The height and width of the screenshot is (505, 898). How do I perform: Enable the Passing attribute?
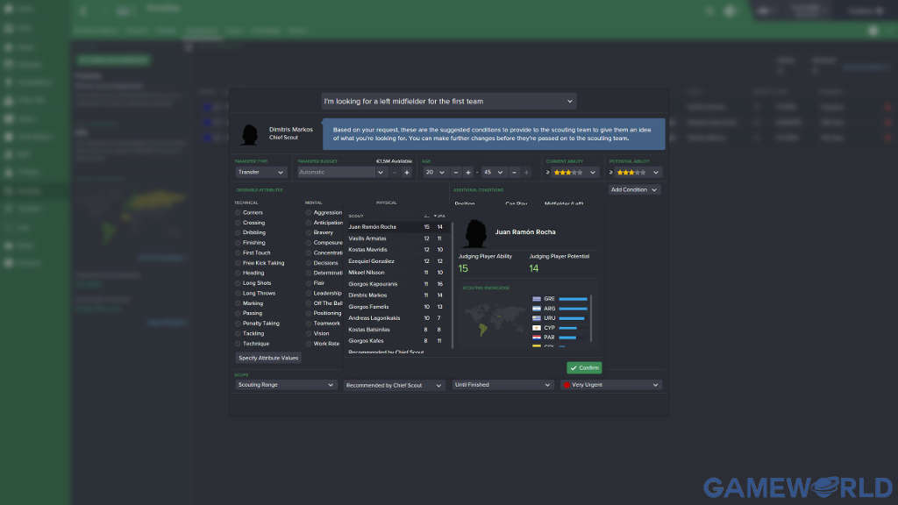(238, 314)
